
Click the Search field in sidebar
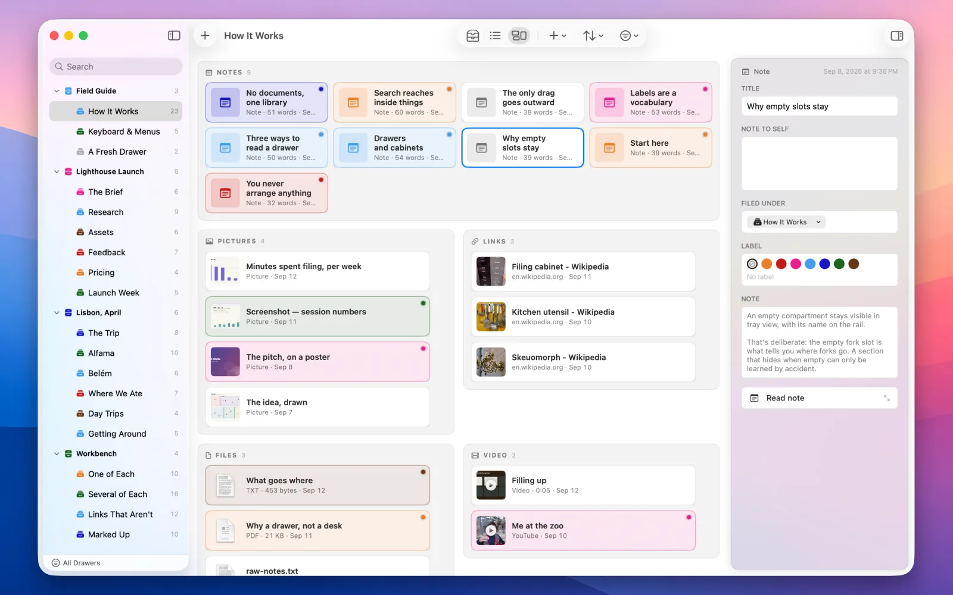pyautogui.click(x=116, y=67)
